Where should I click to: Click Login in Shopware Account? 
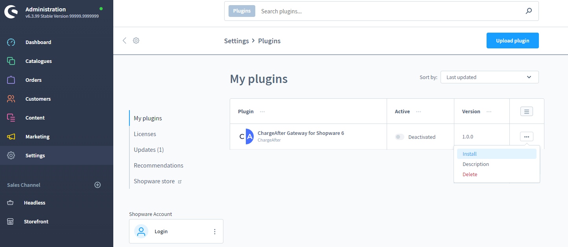click(x=161, y=231)
